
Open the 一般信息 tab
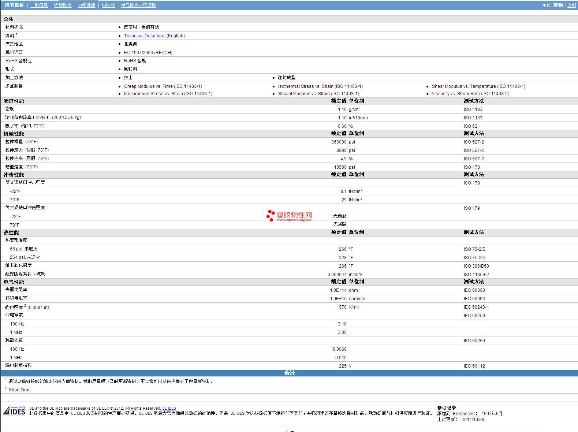pyautogui.click(x=39, y=5)
